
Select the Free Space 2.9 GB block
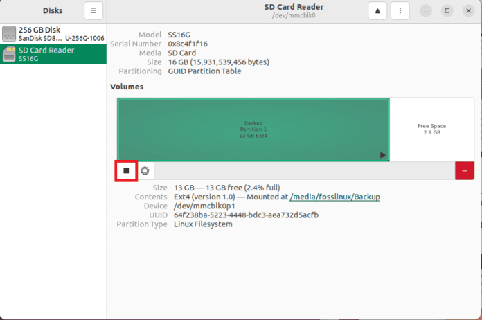[x=431, y=130]
